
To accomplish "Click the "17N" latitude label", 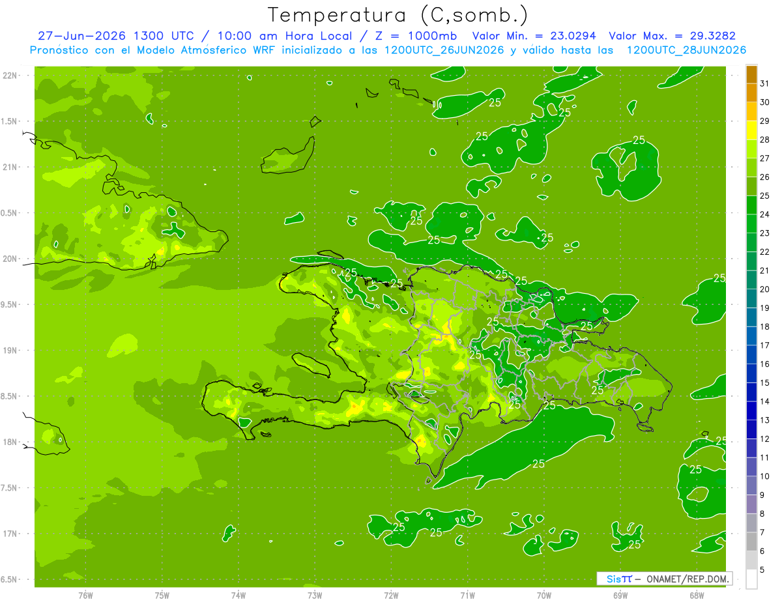I will click(x=11, y=534).
